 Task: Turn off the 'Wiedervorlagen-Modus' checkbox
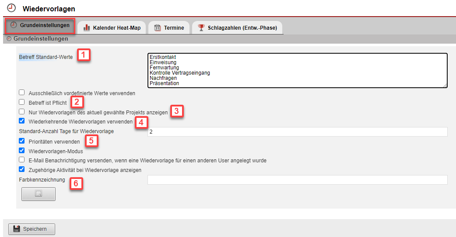click(x=22, y=151)
